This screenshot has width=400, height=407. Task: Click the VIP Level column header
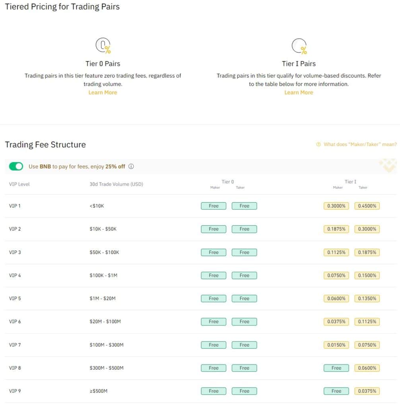[19, 184]
